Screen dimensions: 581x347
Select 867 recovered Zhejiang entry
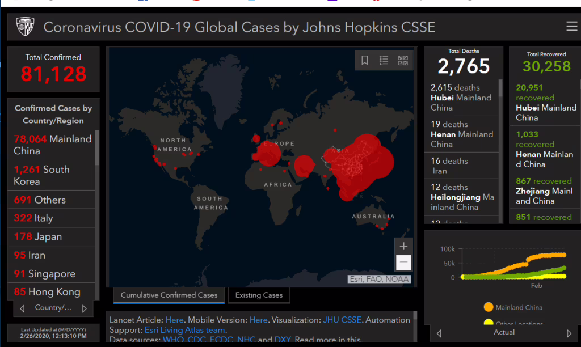click(545, 191)
